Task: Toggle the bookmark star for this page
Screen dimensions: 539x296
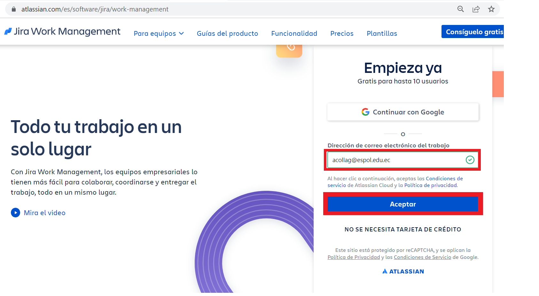Action: pos(491,9)
